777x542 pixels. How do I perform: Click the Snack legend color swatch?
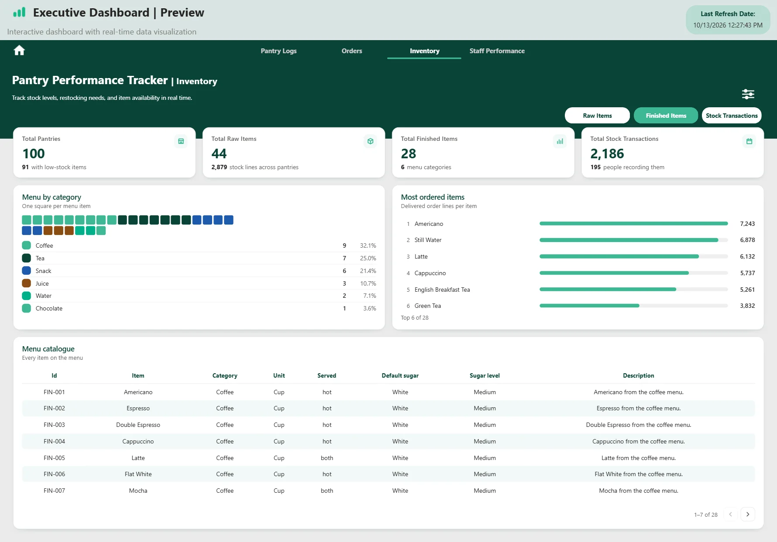coord(27,271)
